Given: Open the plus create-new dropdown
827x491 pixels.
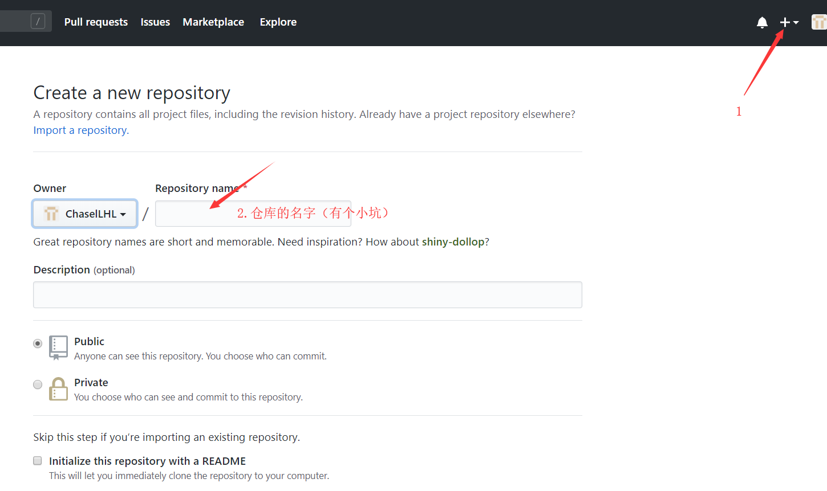Looking at the screenshot, I should [789, 22].
